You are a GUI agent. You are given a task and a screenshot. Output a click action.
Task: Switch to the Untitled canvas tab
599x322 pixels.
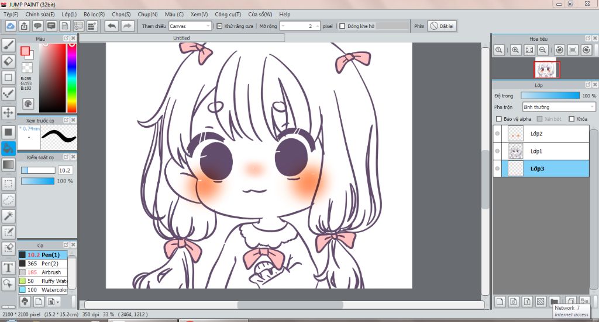coord(181,38)
